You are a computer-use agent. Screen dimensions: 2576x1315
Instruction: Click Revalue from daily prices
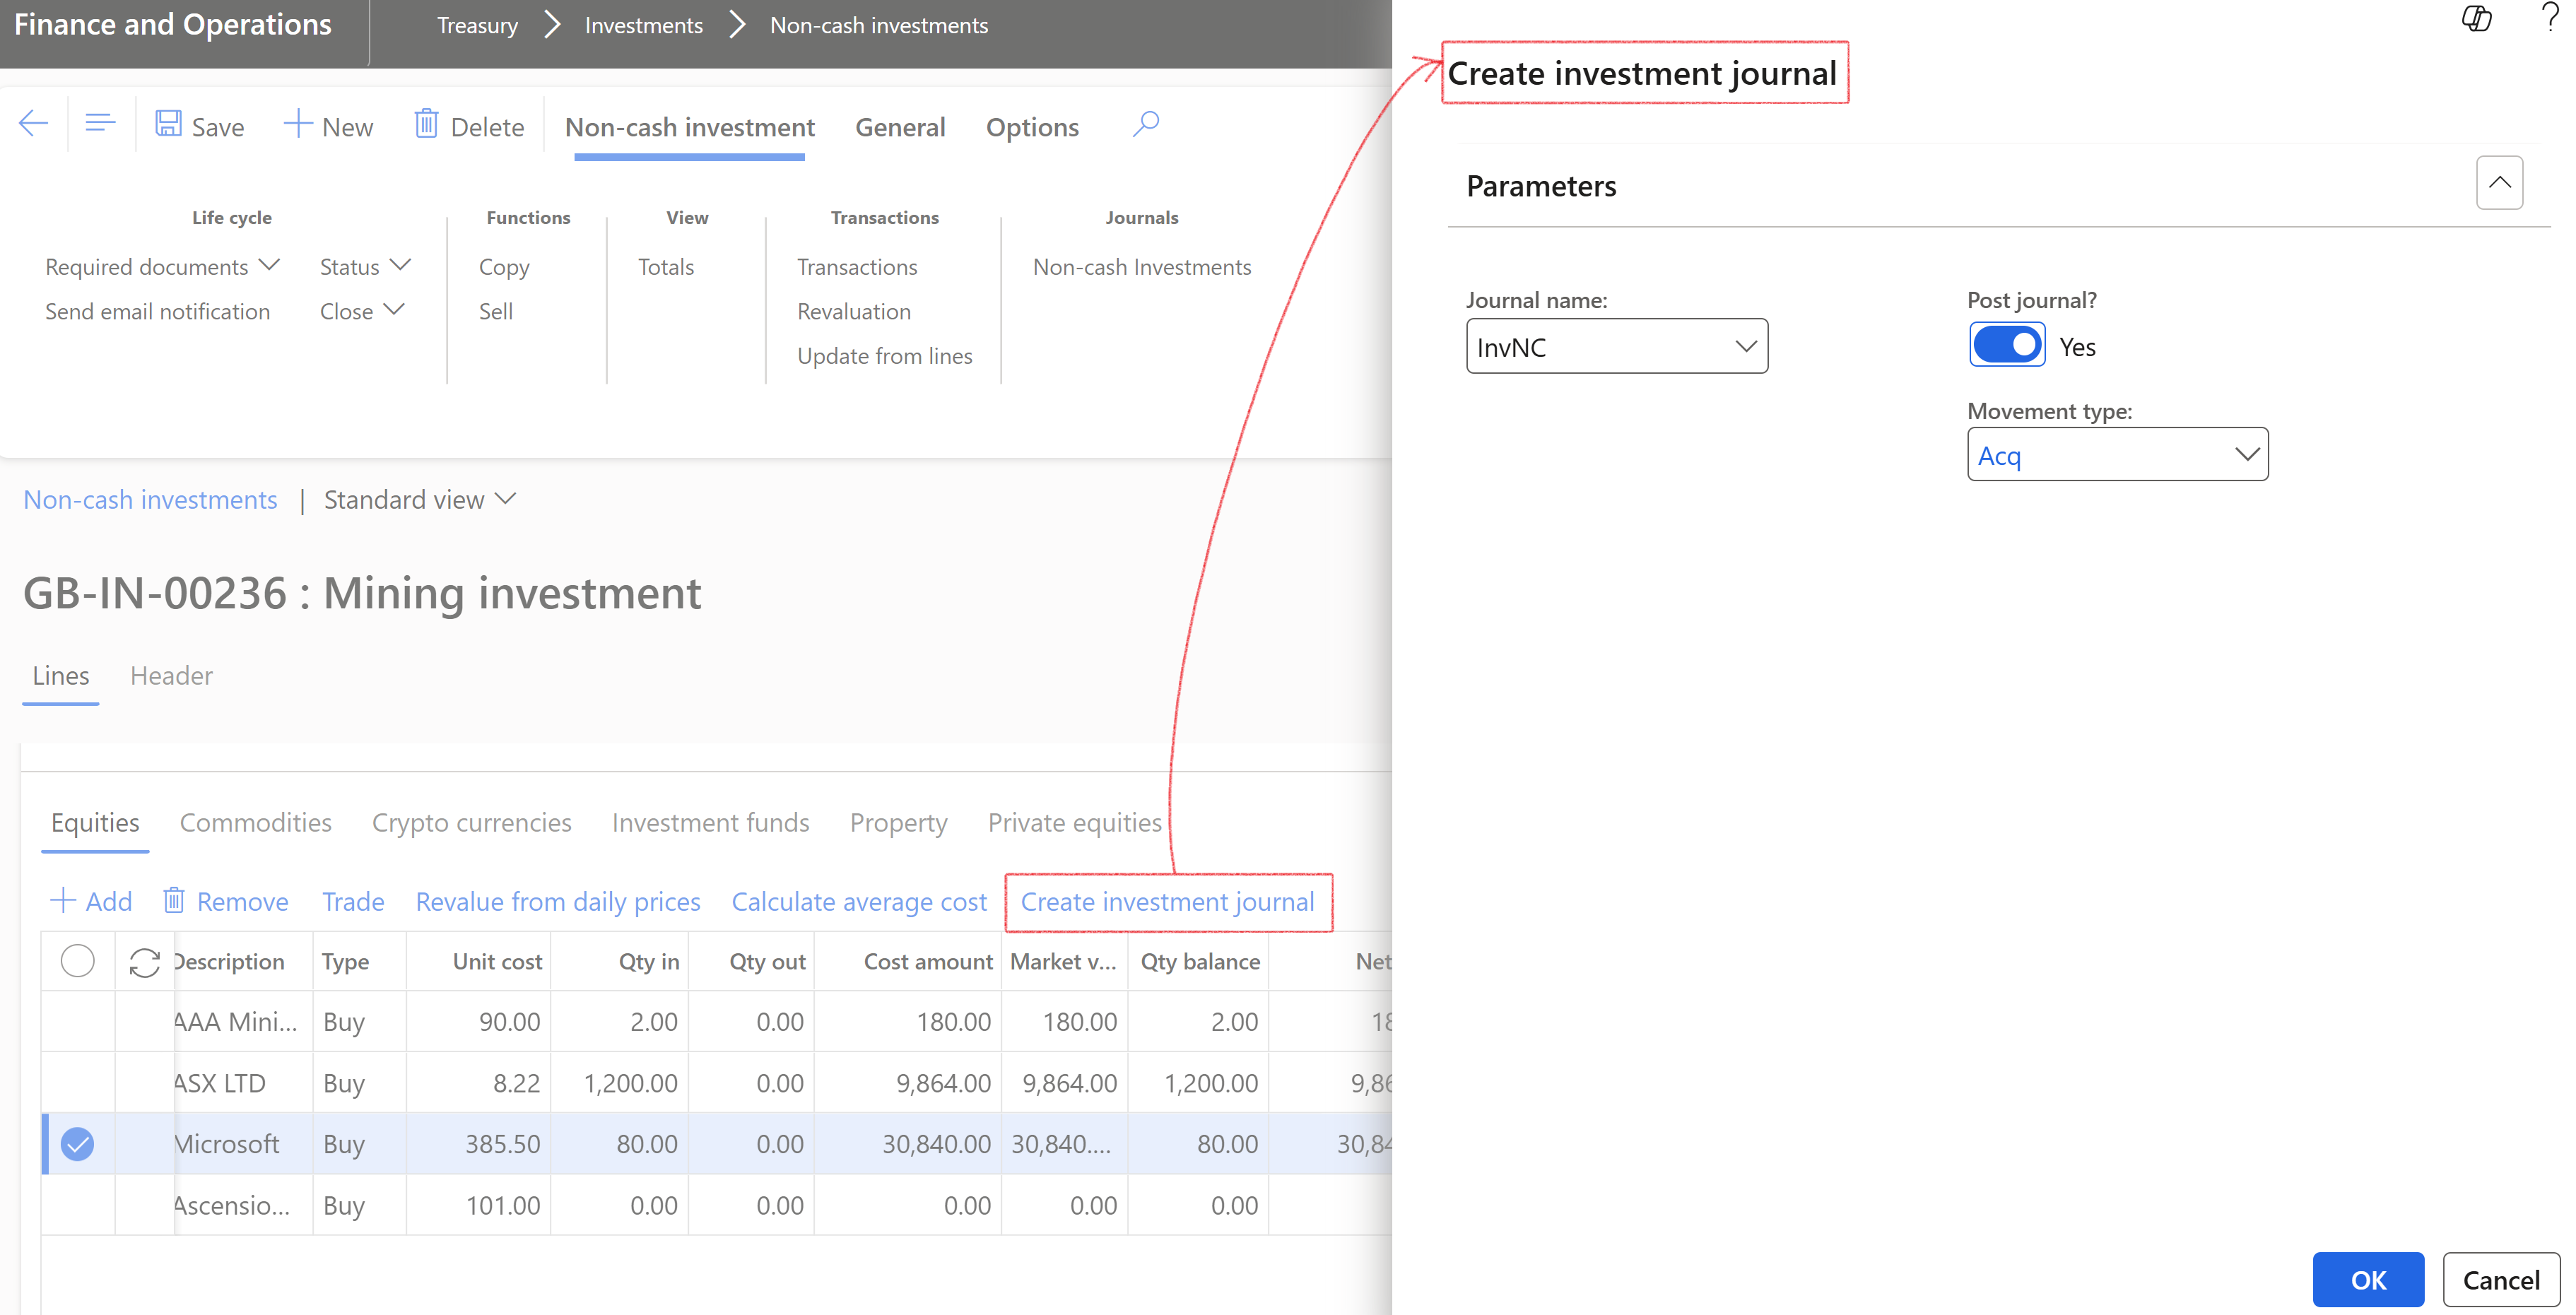pyautogui.click(x=558, y=902)
